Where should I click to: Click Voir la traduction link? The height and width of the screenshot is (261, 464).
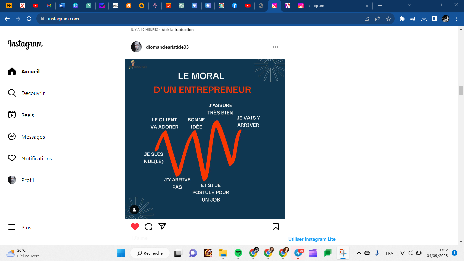(x=178, y=30)
